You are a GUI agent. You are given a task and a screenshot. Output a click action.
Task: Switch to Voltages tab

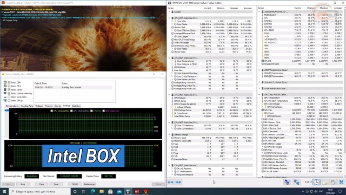[x=39, y=106]
